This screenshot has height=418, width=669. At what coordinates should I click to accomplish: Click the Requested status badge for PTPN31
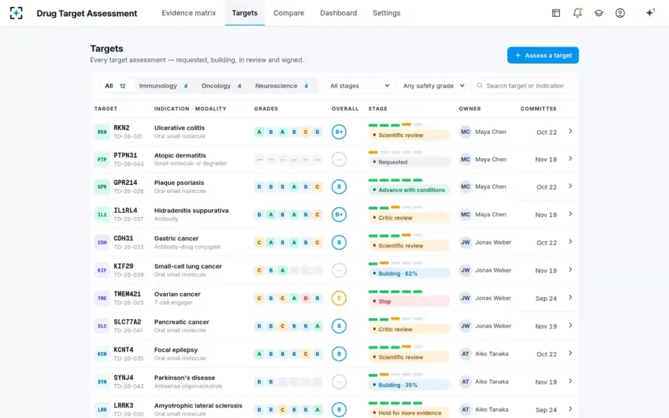tap(409, 162)
